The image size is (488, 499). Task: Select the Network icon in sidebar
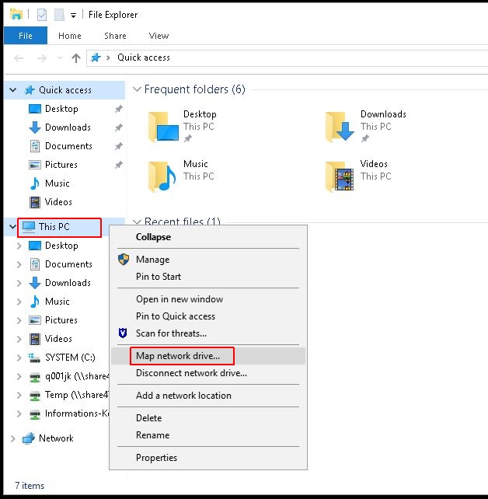point(29,438)
